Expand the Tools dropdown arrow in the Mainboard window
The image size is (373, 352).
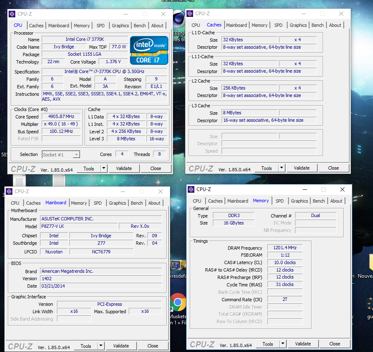point(101,345)
